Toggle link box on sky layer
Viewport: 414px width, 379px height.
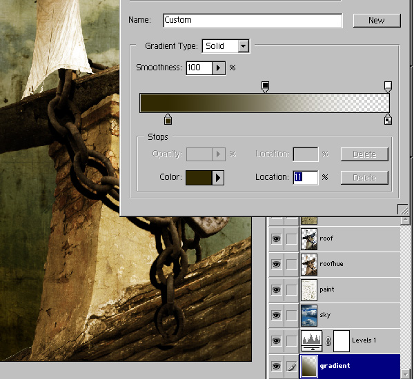(x=291, y=315)
